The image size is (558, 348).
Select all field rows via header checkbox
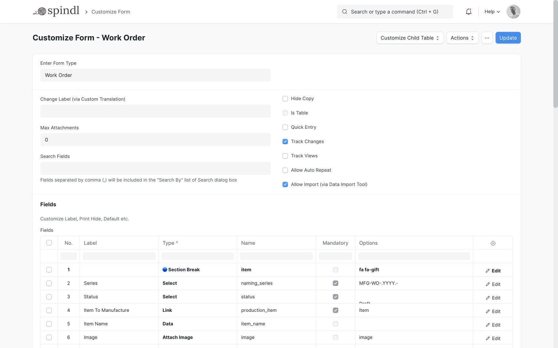pos(49,243)
